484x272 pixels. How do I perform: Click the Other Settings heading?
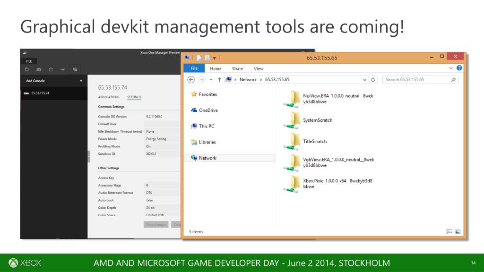point(109,168)
